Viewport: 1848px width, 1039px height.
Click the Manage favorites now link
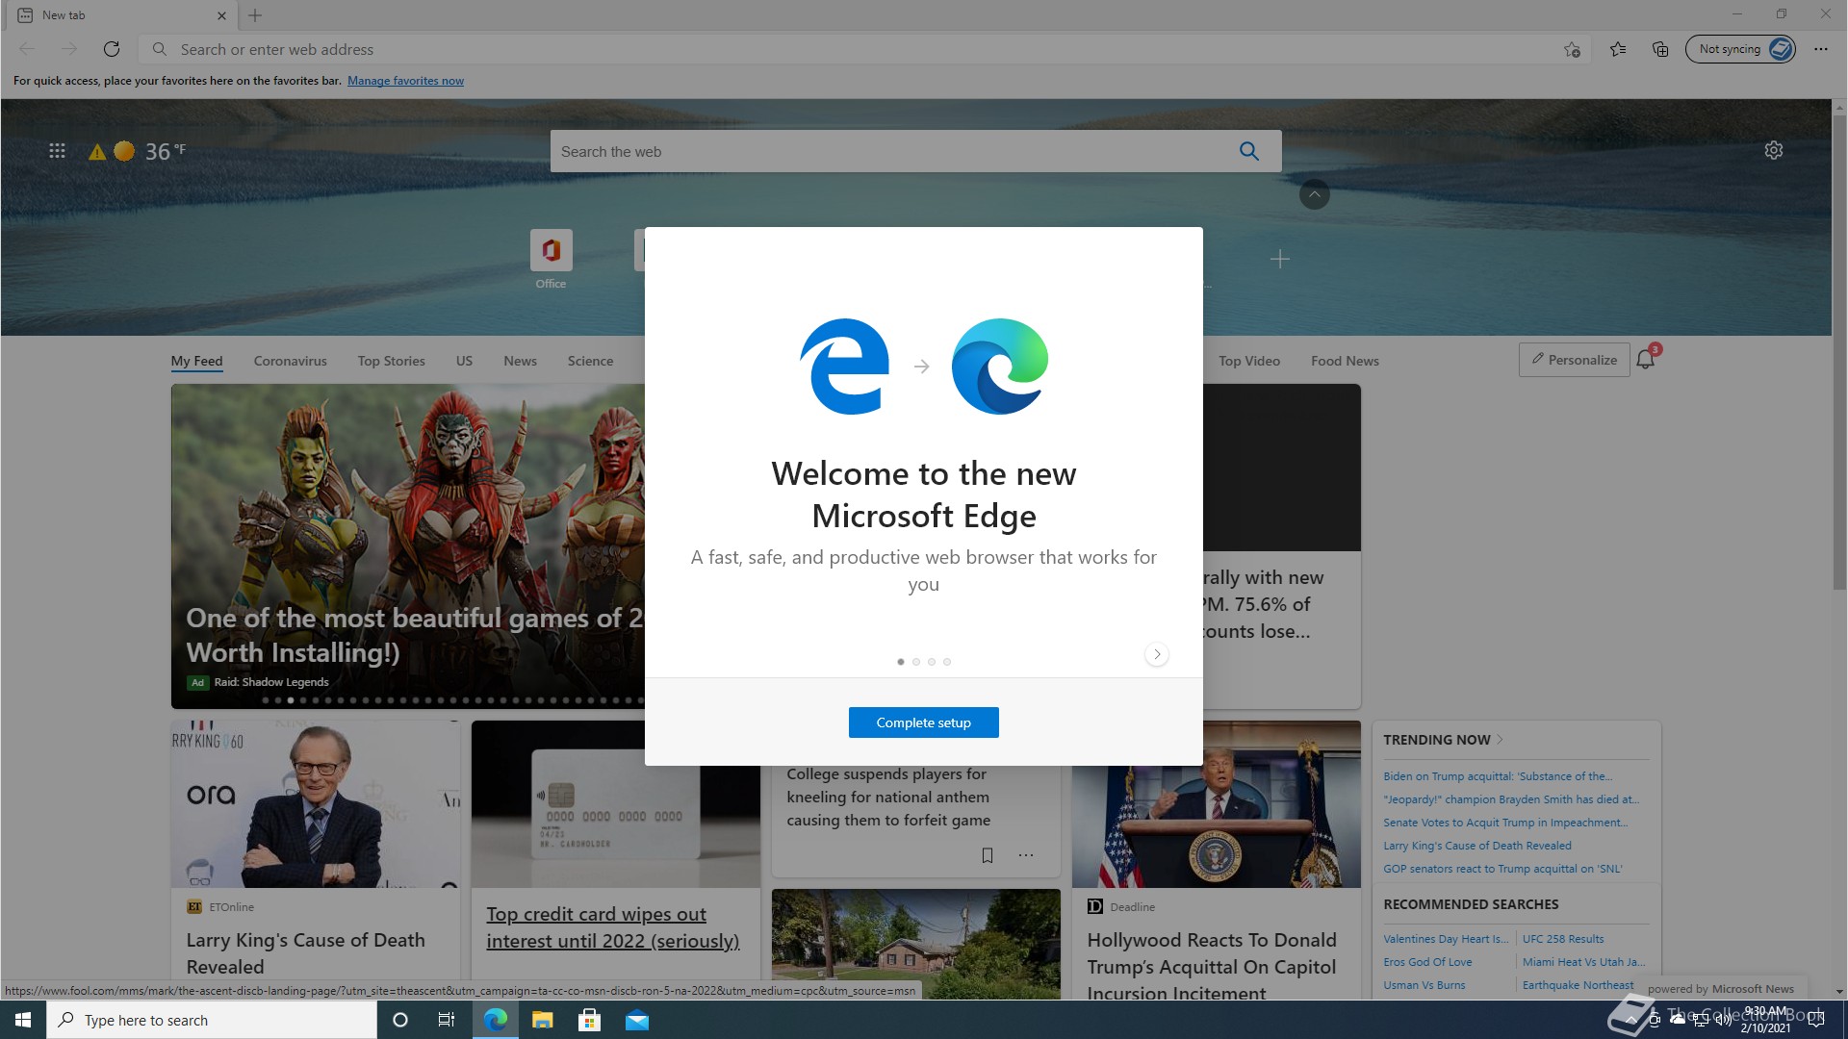pos(405,81)
